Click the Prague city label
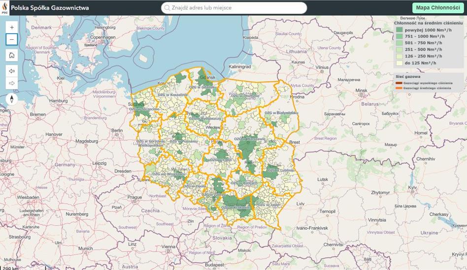Viewport: 467px width, 270px height. pos(134,197)
